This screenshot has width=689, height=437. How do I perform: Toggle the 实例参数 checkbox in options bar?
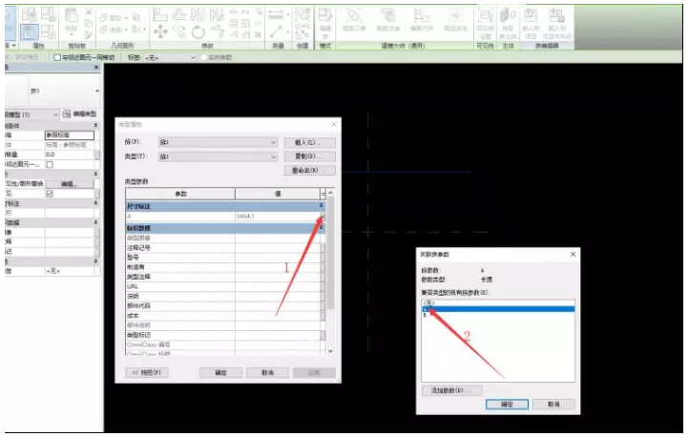coord(204,57)
